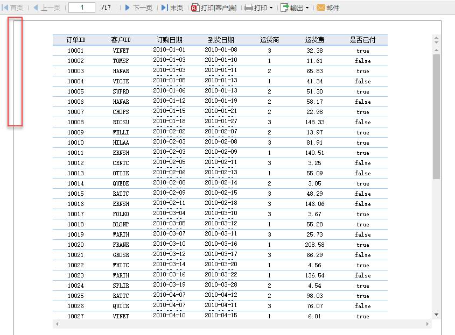Select freight value 146.06

(x=314, y=204)
